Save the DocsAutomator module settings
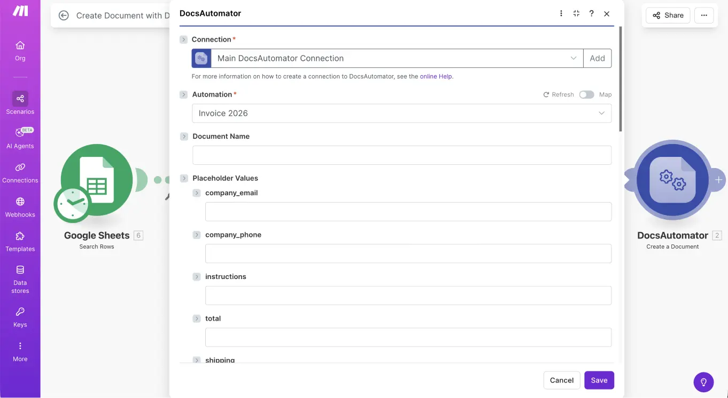The height and width of the screenshot is (398, 728). point(599,380)
